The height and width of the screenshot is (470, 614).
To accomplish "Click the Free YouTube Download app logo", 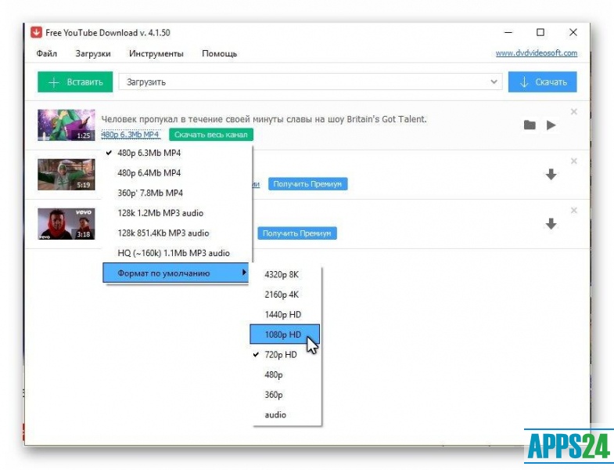I will click(36, 33).
